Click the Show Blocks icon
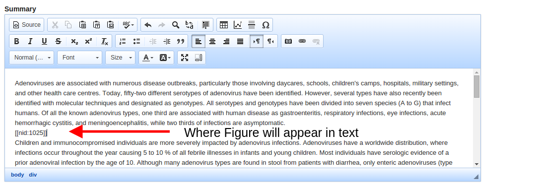This screenshot has width=534, height=195. point(199,58)
